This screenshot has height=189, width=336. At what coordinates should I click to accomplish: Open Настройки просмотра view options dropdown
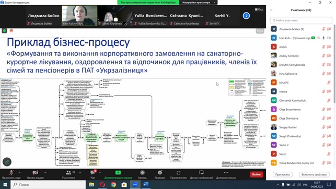click(x=198, y=3)
